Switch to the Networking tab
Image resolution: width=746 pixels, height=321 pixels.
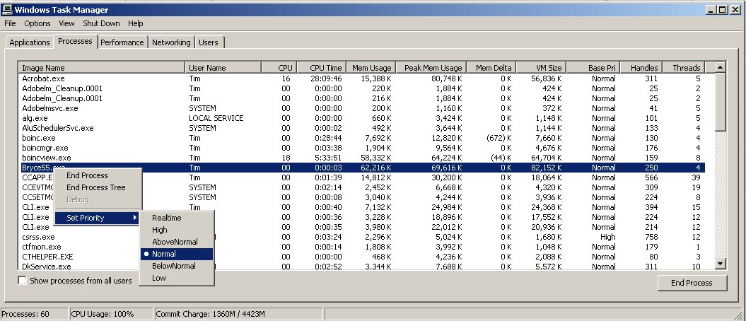click(171, 42)
